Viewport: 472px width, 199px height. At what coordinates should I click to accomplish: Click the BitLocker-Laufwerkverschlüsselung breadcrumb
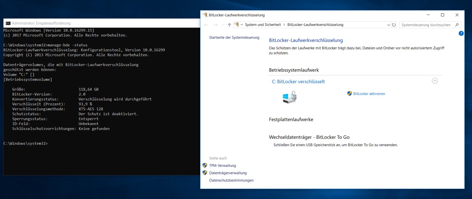(315, 25)
